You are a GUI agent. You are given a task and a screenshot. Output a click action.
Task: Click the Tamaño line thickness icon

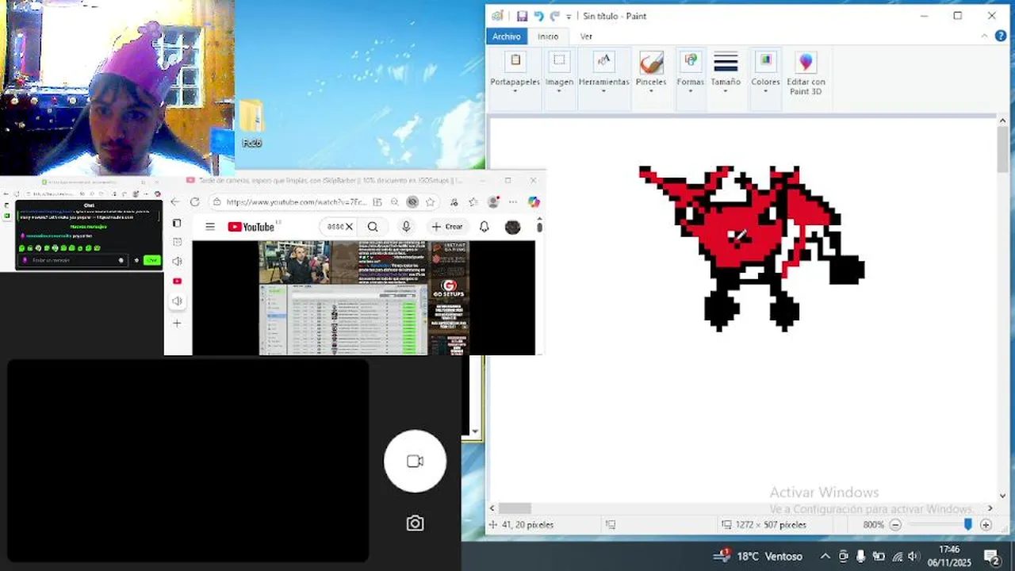pos(726,61)
